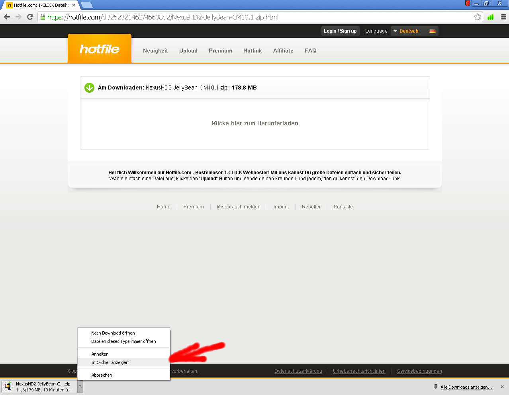Open the Chrome menu icon
The height and width of the screenshot is (395, 509).
(503, 17)
